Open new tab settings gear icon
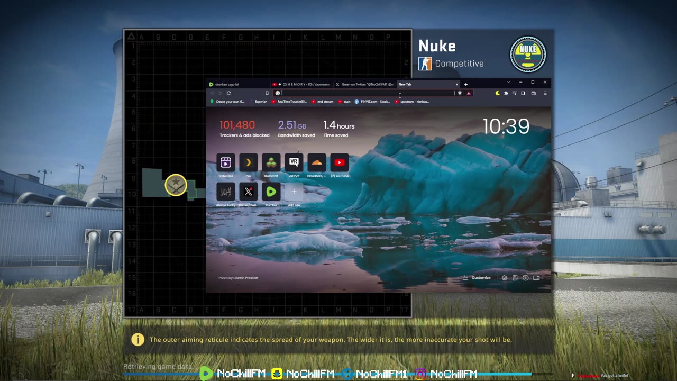This screenshot has width=677, height=381. coord(505,278)
